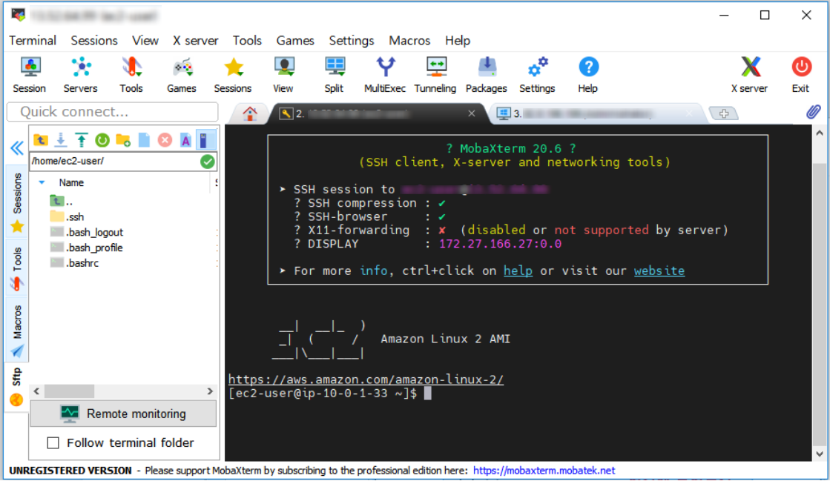830x481 pixels.
Task: Open the View menu
Action: 145,41
